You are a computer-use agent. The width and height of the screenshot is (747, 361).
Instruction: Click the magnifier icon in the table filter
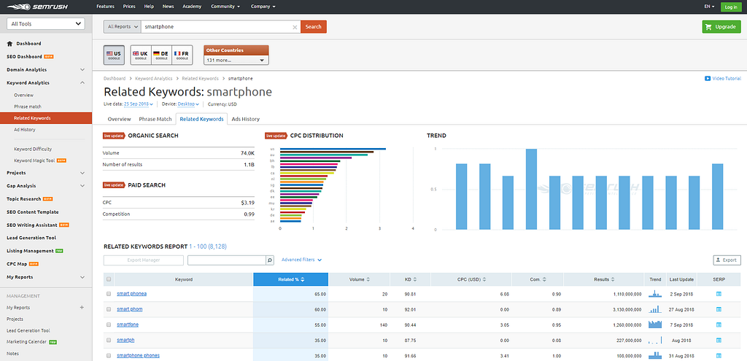pyautogui.click(x=269, y=260)
